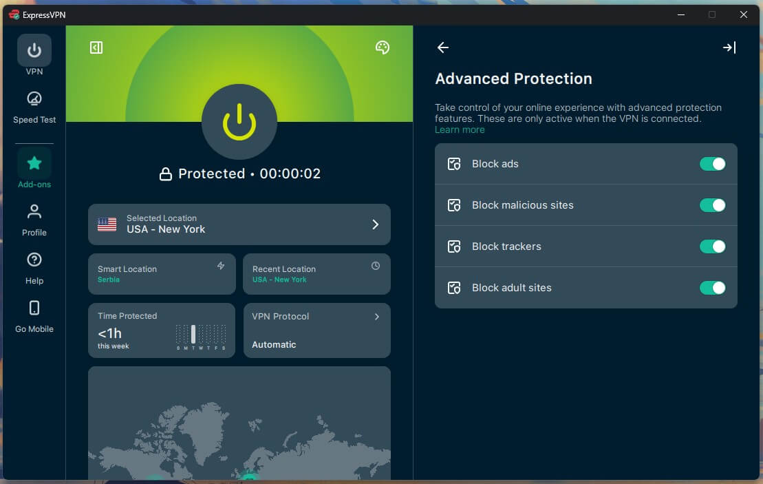Click the Block adult sites icon
This screenshot has height=484, width=763.
tap(454, 288)
